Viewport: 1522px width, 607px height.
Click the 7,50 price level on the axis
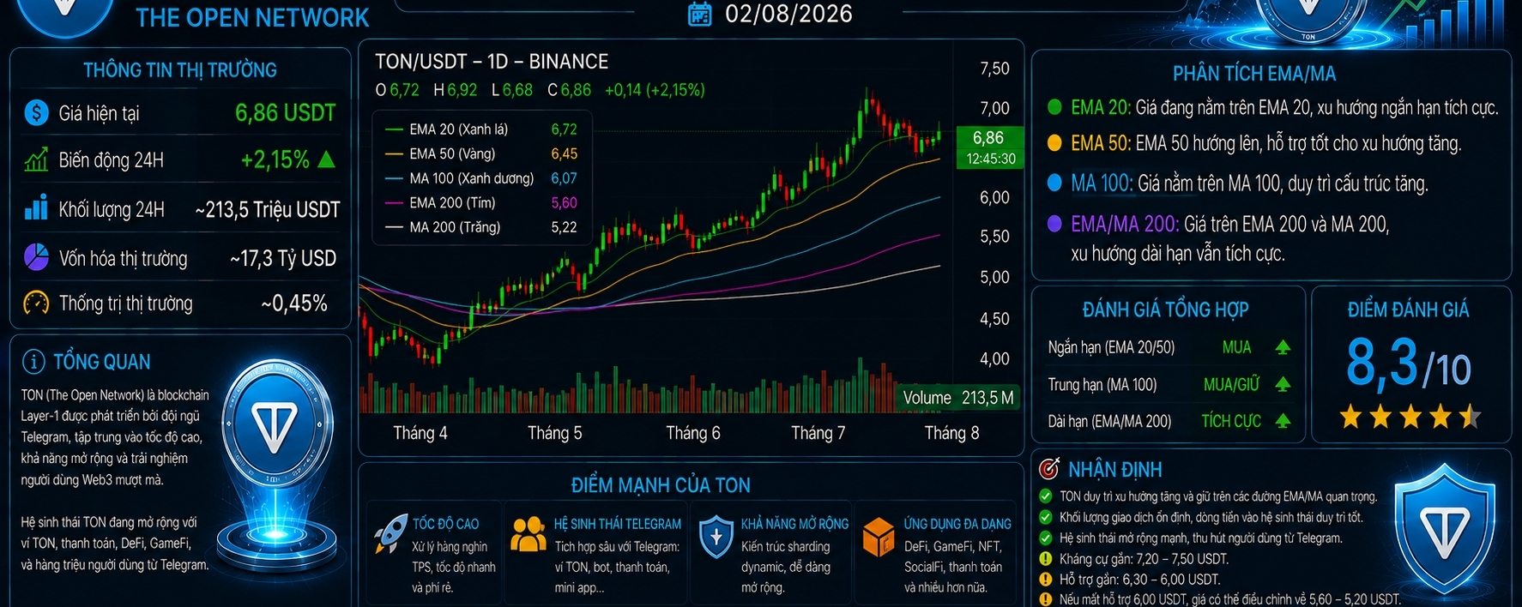(x=994, y=69)
